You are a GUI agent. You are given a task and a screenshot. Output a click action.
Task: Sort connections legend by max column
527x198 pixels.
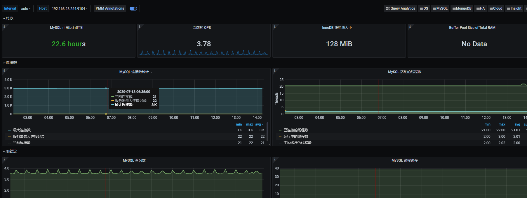tap(249, 124)
